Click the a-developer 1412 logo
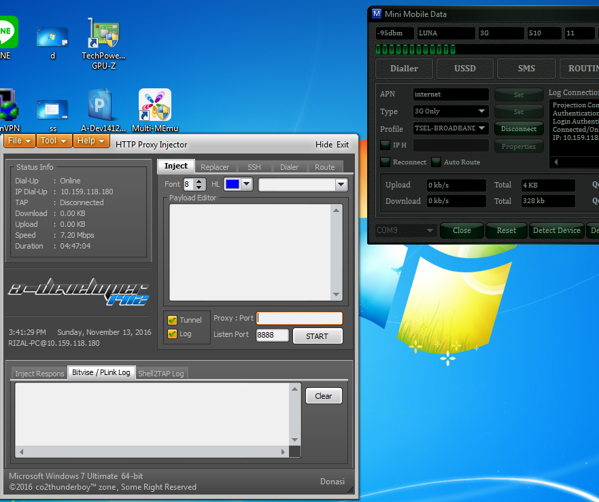This screenshot has height=502, width=599. click(x=79, y=291)
